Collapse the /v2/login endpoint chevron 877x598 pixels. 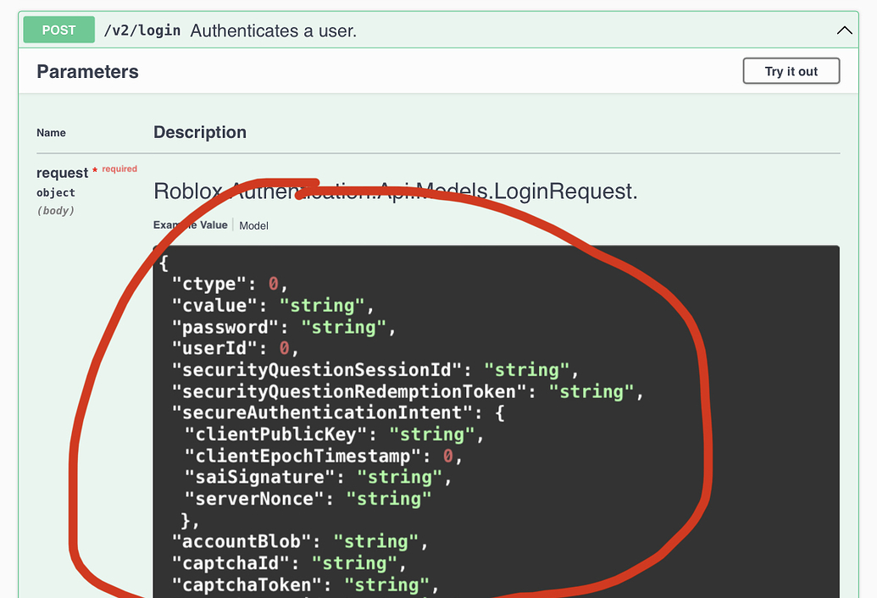pos(844,30)
